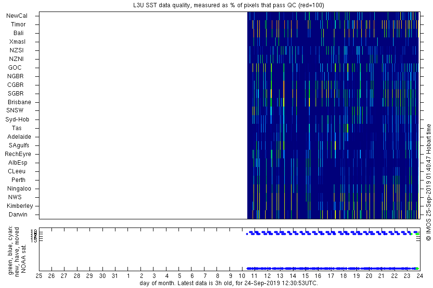Click day 14 on the x-axis

tap(293, 276)
